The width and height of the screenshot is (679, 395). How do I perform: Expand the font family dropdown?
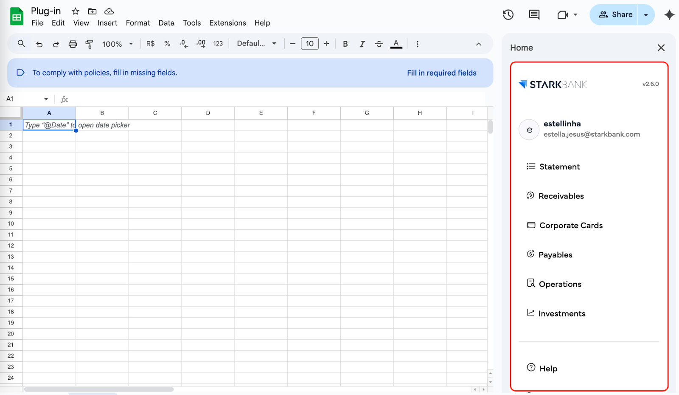(256, 44)
